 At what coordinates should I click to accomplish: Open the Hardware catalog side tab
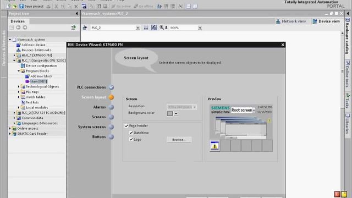[348, 36]
